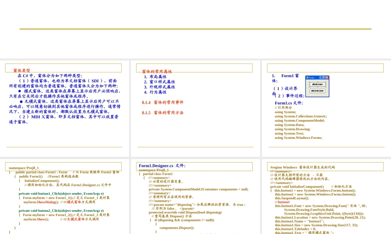Viewport: 391px width, 234px height.
Task: Click the this.button1.Font line
Action: click(x=321, y=206)
